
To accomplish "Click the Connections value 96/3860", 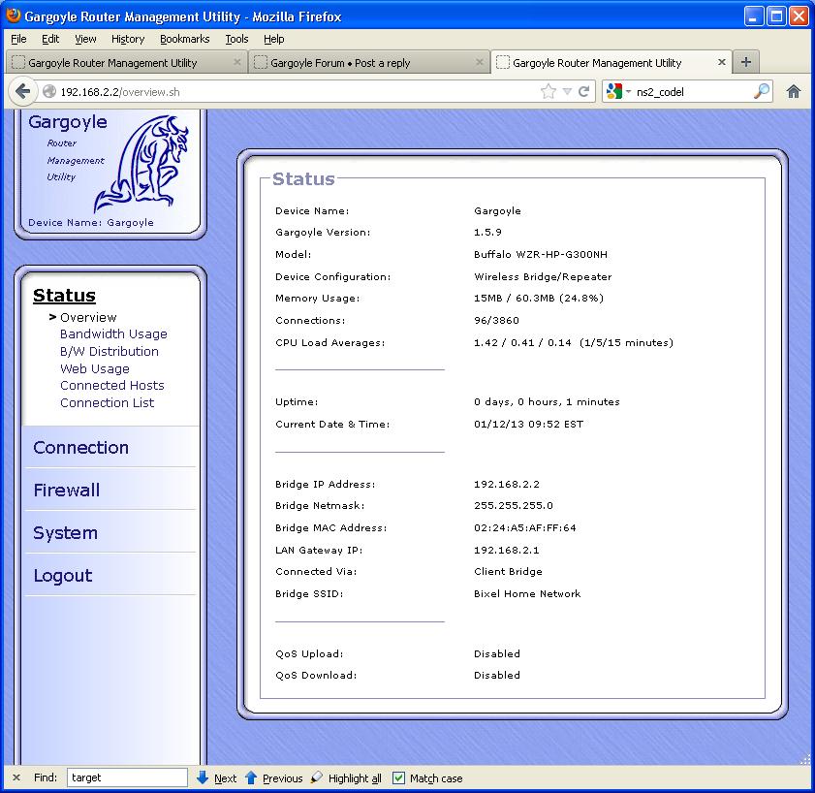I will 496,320.
